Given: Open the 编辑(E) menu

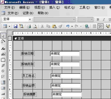Looking at the screenshot, I should click(25, 7).
